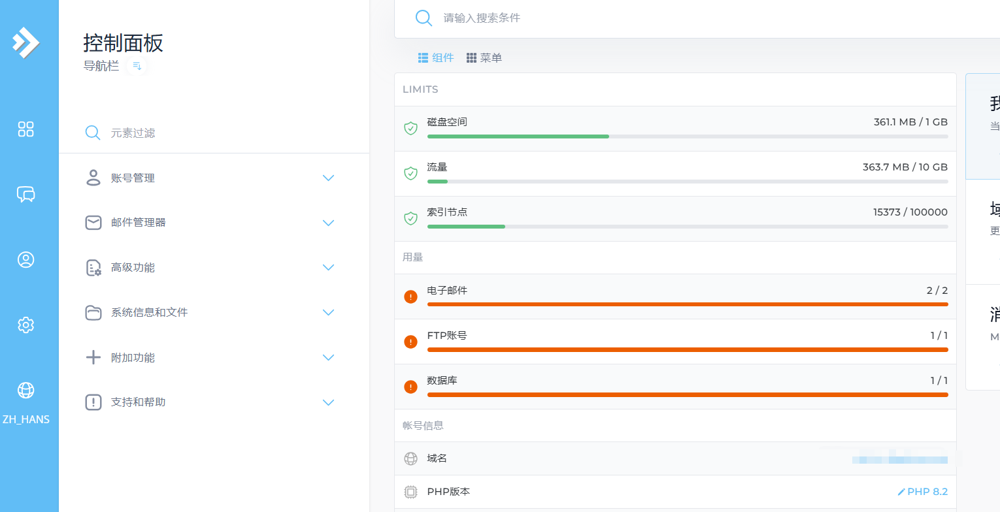The image size is (1000, 512).
Task: Click the green shield icon beside 磁盘空间
Action: pos(410,128)
